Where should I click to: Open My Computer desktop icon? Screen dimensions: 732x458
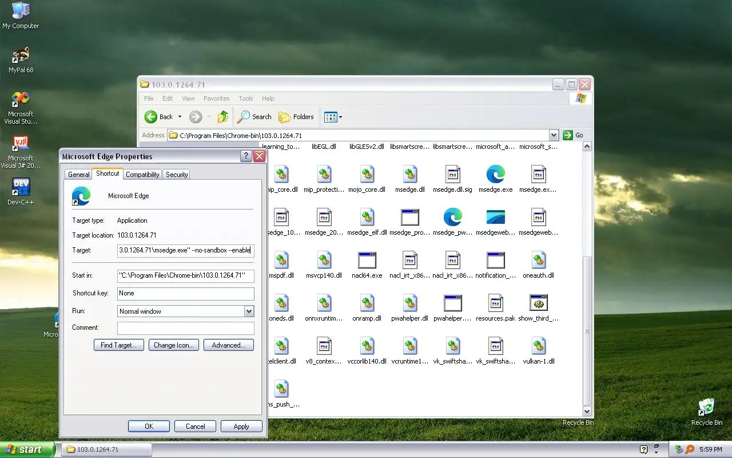point(21,15)
